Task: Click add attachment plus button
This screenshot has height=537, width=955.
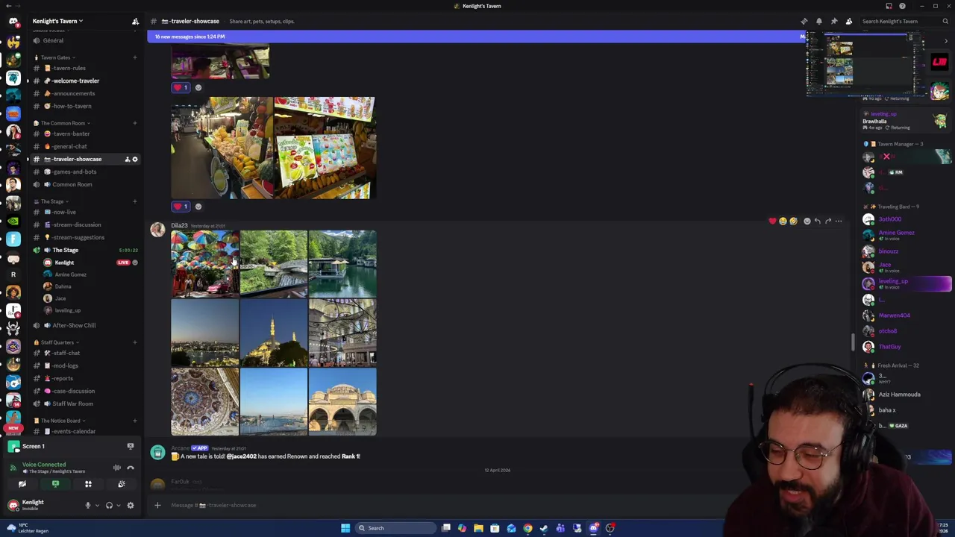Action: pyautogui.click(x=157, y=505)
